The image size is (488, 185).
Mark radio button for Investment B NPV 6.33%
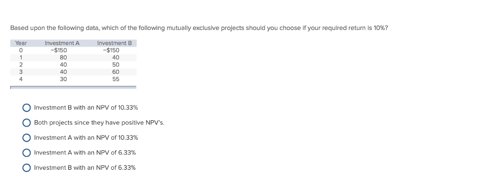click(27, 167)
